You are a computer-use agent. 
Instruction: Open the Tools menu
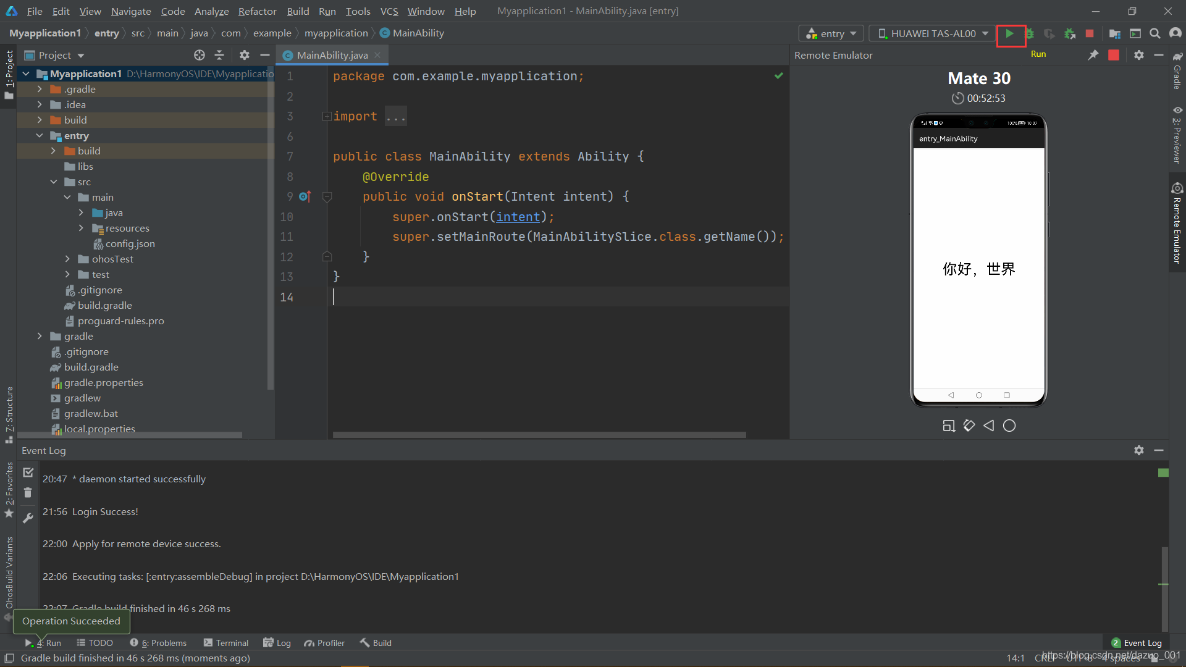tap(358, 11)
